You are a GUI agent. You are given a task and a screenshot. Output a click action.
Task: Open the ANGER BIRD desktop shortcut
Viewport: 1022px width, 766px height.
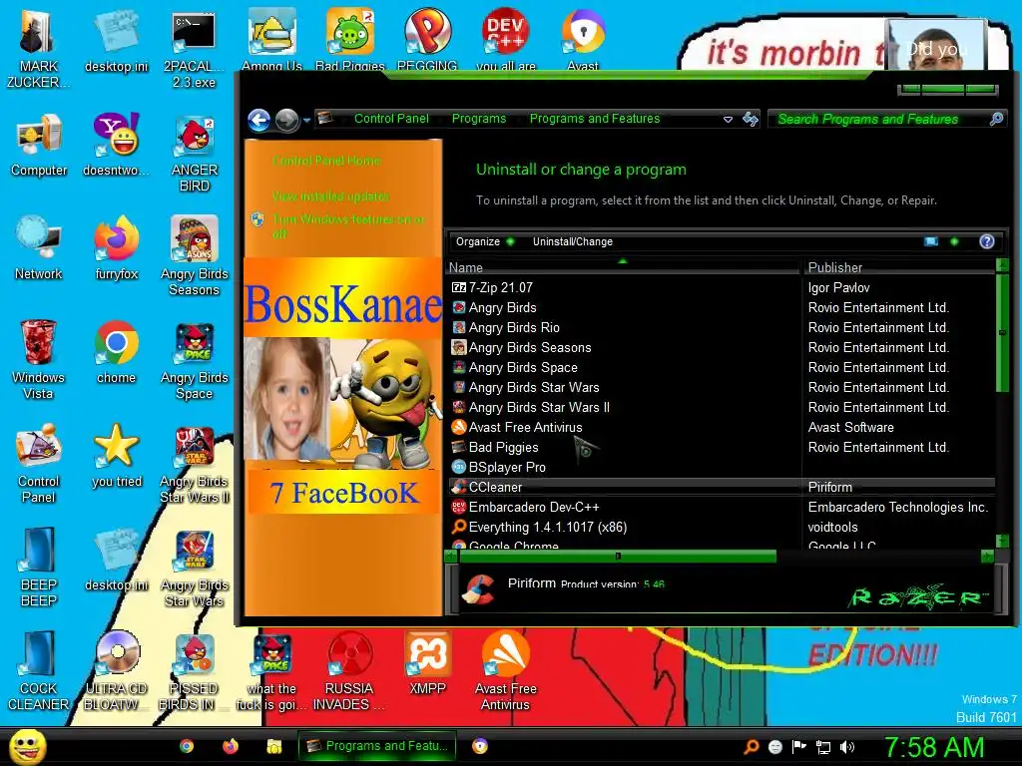tap(194, 154)
